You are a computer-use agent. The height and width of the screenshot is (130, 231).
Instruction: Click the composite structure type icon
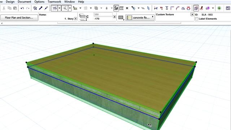pos(121,18)
